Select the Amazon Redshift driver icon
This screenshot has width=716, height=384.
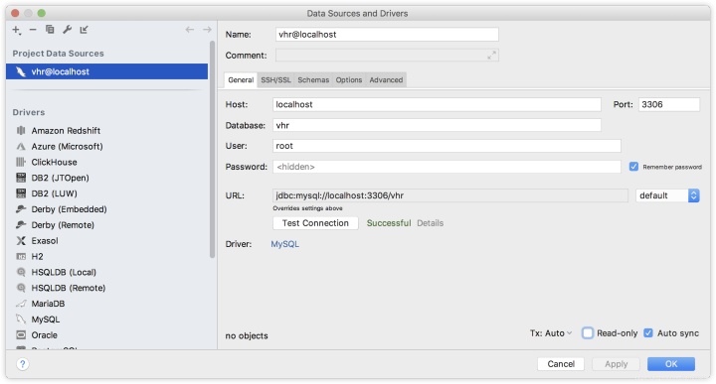(21, 131)
